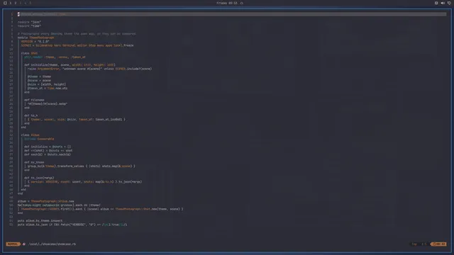The height and width of the screenshot is (255, 454).
Task: Click the def initialize(theme, scene line
Action: [x=70, y=64]
